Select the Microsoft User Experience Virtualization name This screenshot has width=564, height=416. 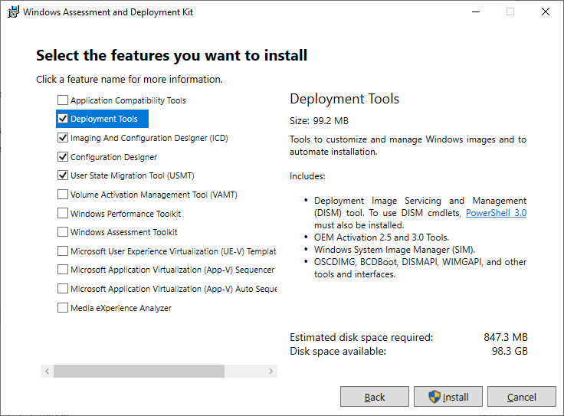point(173,251)
